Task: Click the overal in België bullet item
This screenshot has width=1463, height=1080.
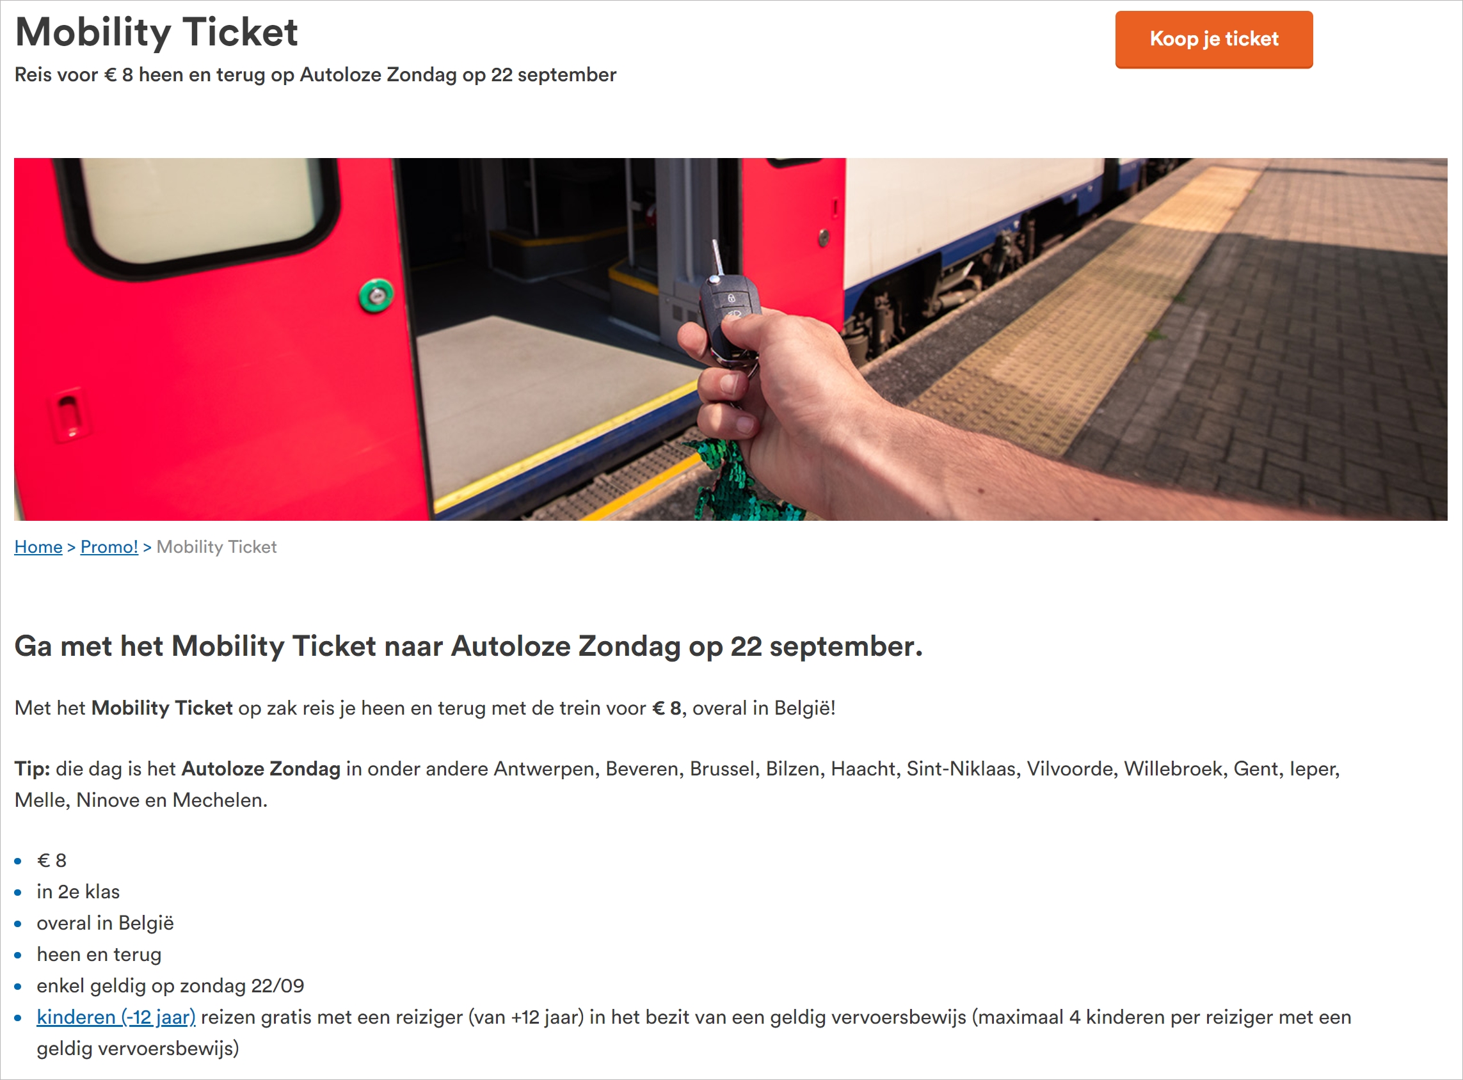Action: tap(106, 923)
